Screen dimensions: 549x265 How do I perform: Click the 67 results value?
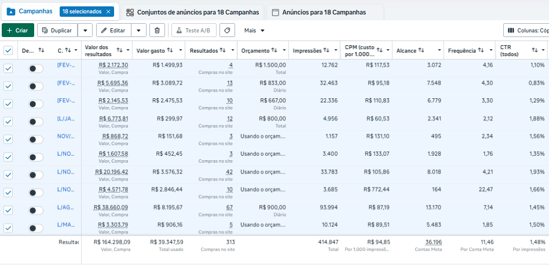(230, 207)
